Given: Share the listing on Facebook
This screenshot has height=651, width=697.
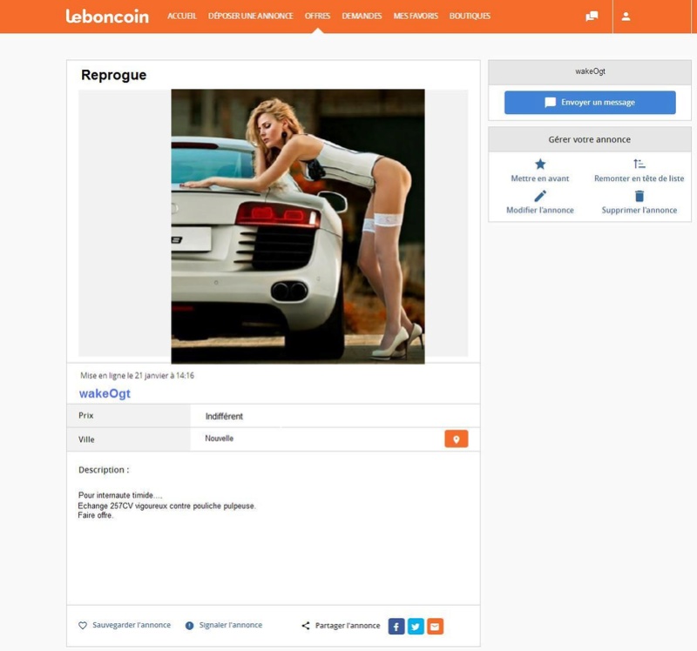Looking at the screenshot, I should [396, 626].
